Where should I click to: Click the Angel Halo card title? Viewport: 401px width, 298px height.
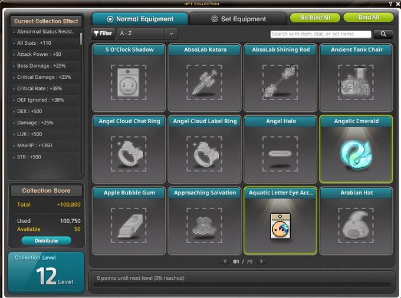pos(281,121)
